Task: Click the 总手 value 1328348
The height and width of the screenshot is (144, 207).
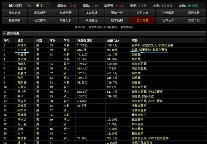Action: [167, 6]
